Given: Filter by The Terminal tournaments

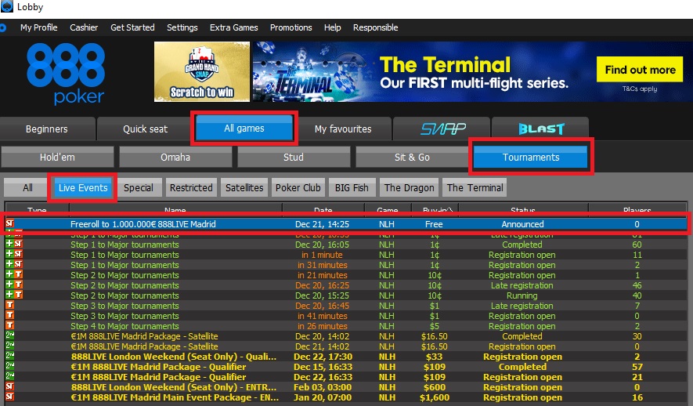Looking at the screenshot, I should click(475, 188).
